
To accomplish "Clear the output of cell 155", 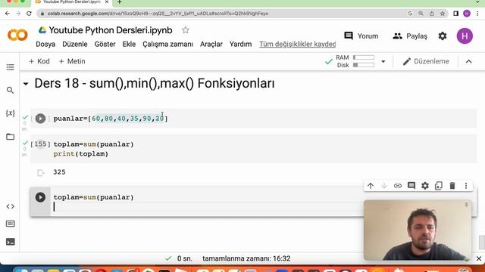I will pos(40,173).
